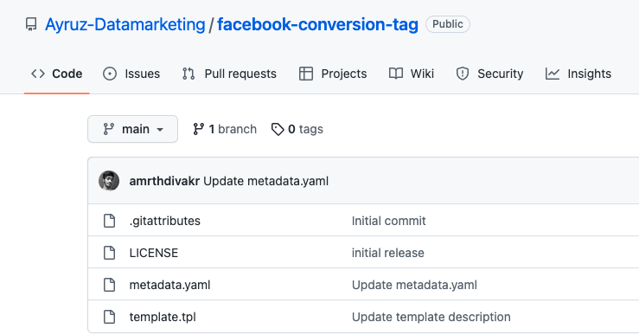Click the repository book icon beside Ayruz-Datamarketing
The width and height of the screenshot is (639, 335).
[31, 24]
